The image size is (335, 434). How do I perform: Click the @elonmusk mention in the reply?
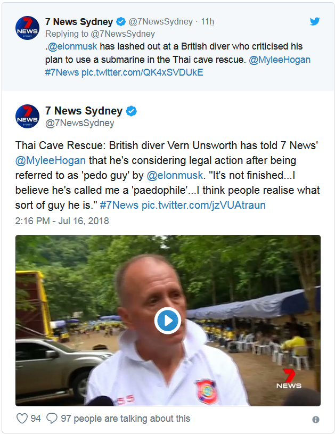(x=73, y=46)
